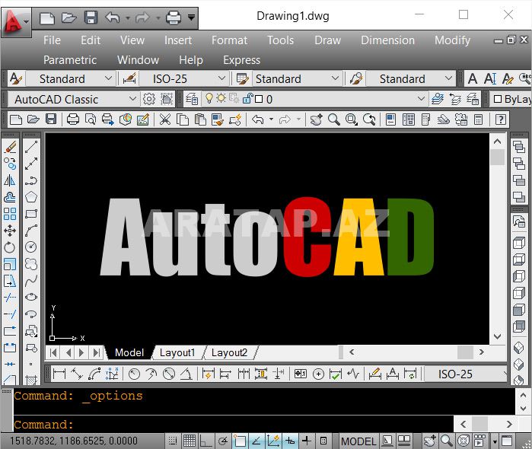The width and height of the screenshot is (532, 449).
Task: Click the Multiline Text A icon
Action: (473, 78)
